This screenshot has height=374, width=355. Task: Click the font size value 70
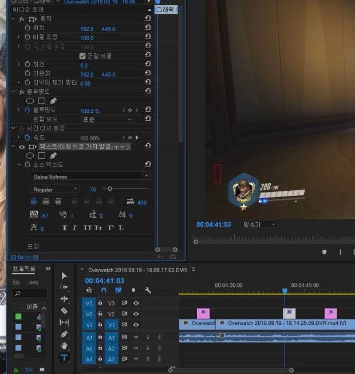[93, 190]
